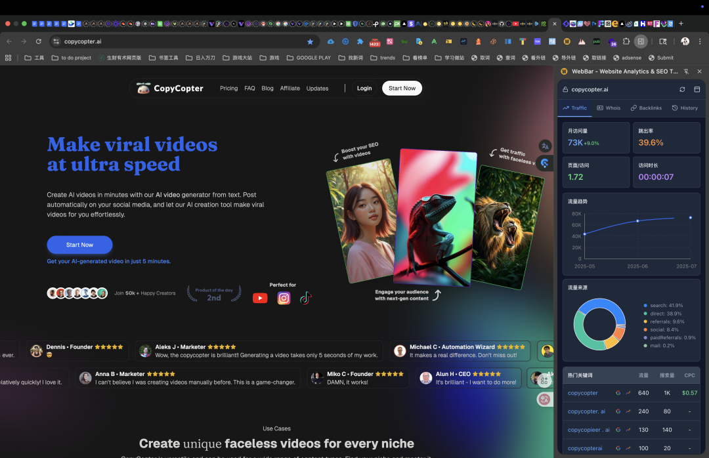Click the Submit bookmark
The height and width of the screenshot is (458, 709).
[x=660, y=58]
